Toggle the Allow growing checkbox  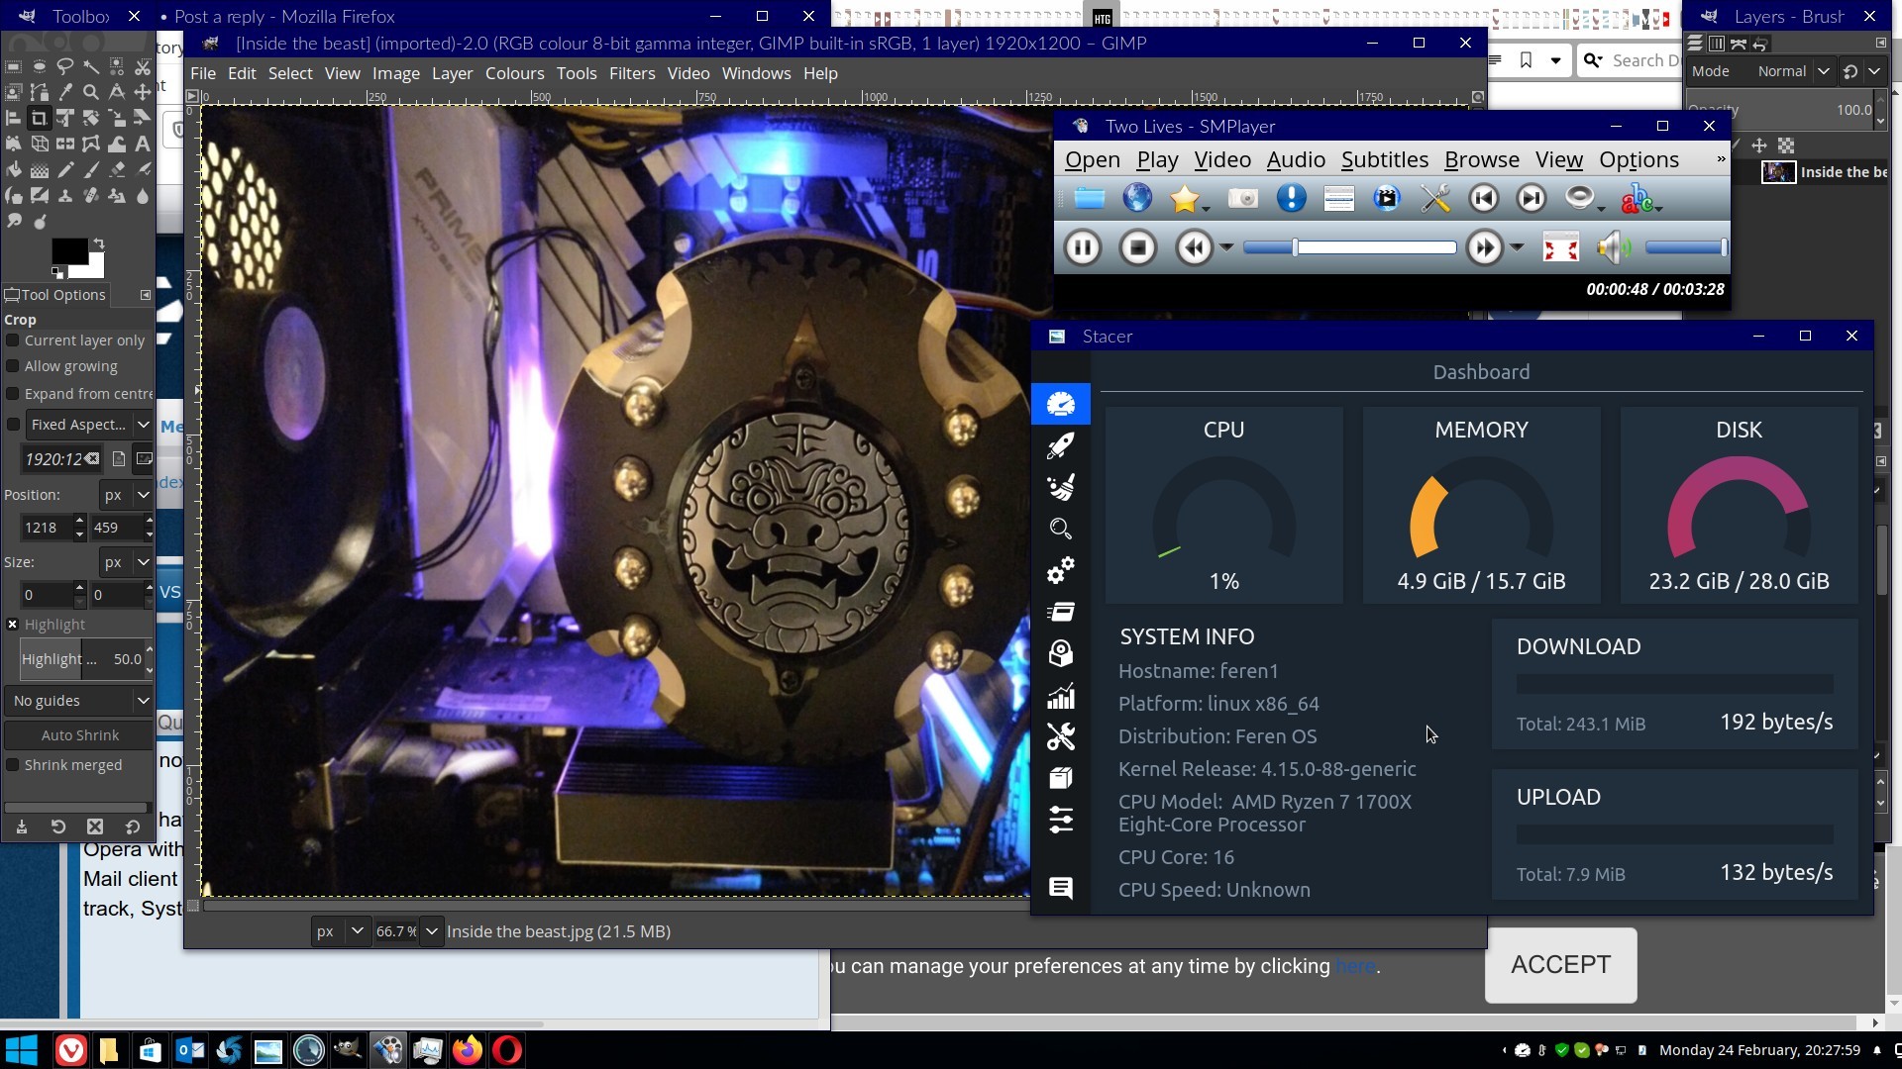[x=13, y=366]
